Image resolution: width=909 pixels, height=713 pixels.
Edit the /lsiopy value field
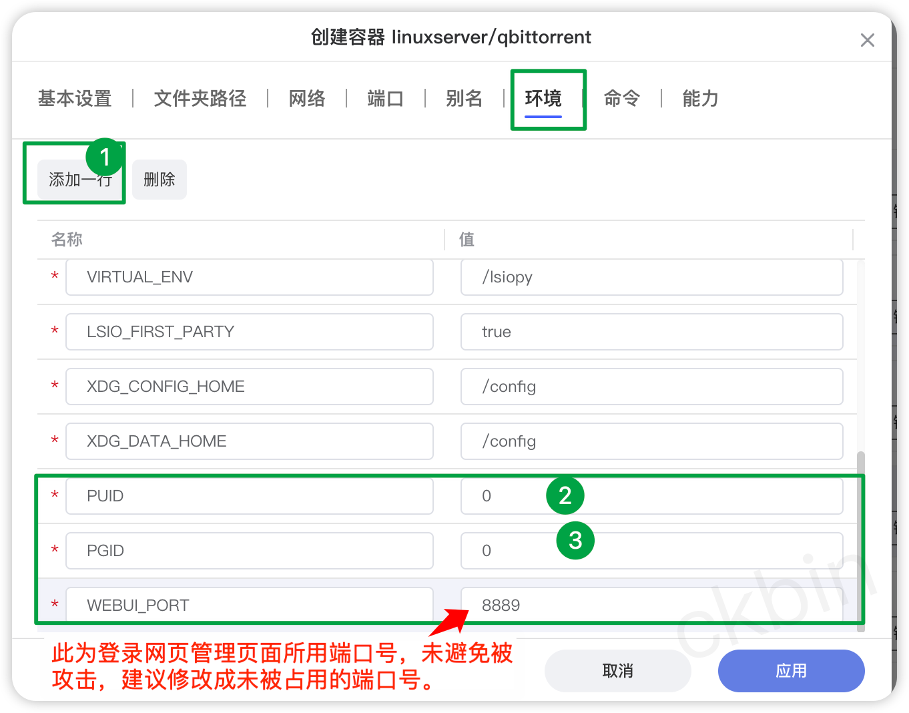click(652, 277)
